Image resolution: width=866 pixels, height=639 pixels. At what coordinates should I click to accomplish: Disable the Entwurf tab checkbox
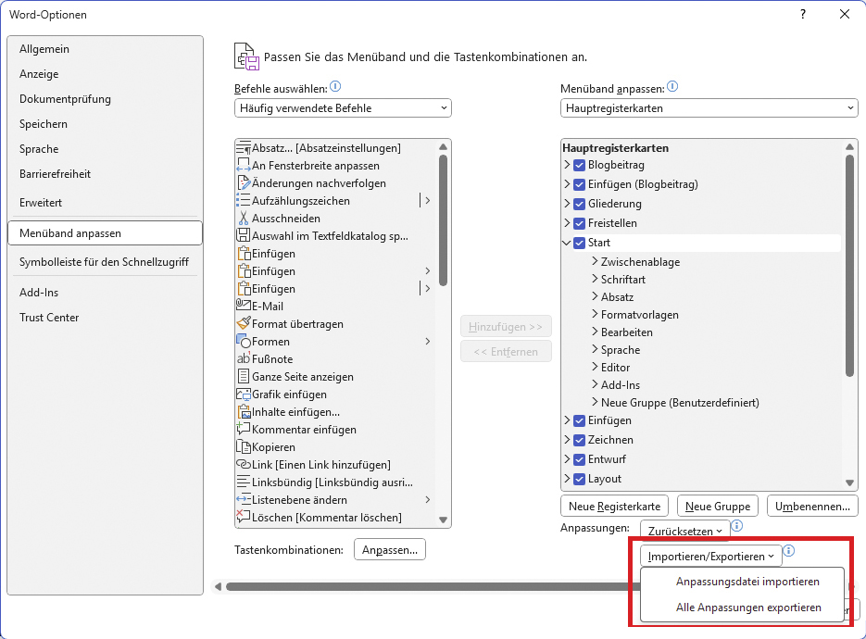[x=580, y=459]
